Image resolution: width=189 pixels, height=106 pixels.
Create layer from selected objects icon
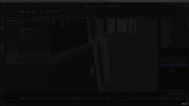[185, 63]
